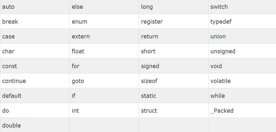Click the 'goto' keyword text
This screenshot has height=132, width=276.
pos(78,81)
